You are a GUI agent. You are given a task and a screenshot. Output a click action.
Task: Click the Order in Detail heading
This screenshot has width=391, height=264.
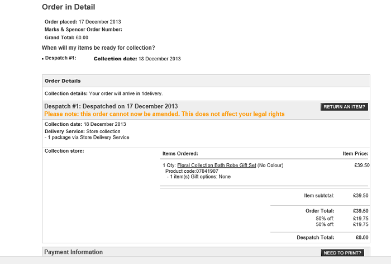pyautogui.click(x=68, y=7)
